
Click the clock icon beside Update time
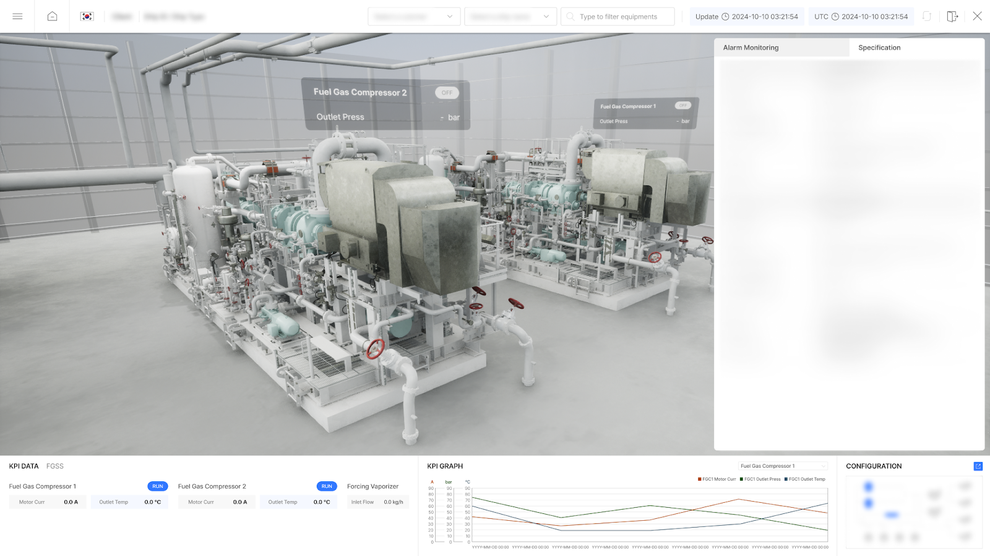click(x=726, y=17)
